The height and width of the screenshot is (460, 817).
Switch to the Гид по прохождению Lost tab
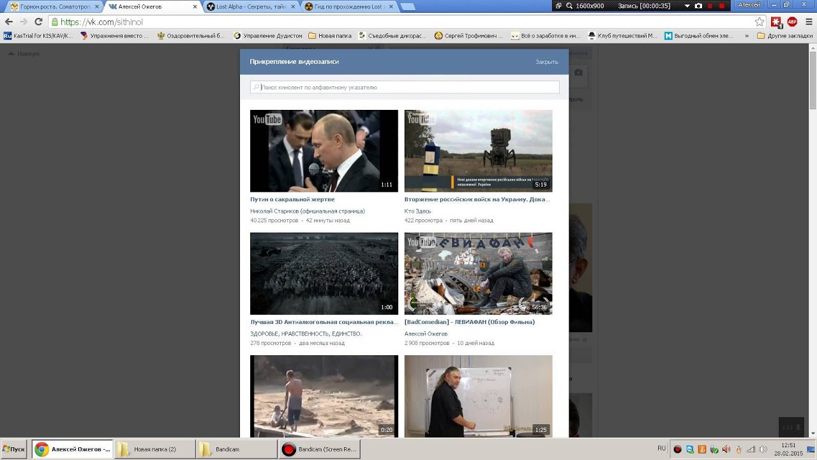click(x=348, y=6)
